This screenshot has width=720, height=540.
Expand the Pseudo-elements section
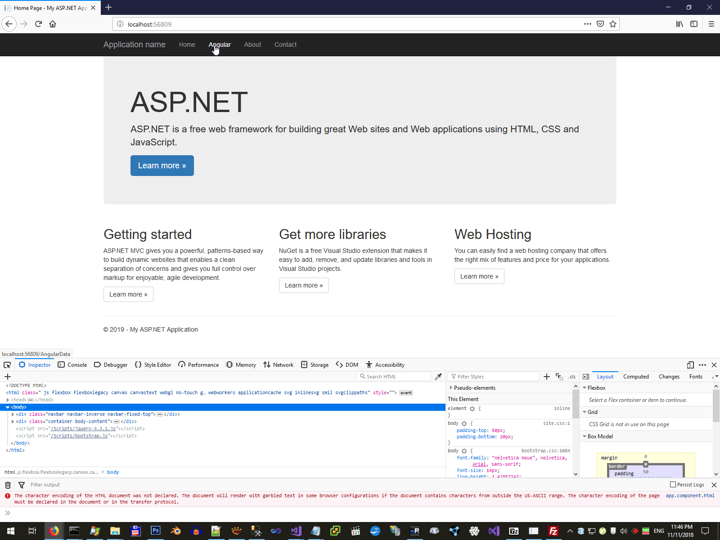click(451, 387)
